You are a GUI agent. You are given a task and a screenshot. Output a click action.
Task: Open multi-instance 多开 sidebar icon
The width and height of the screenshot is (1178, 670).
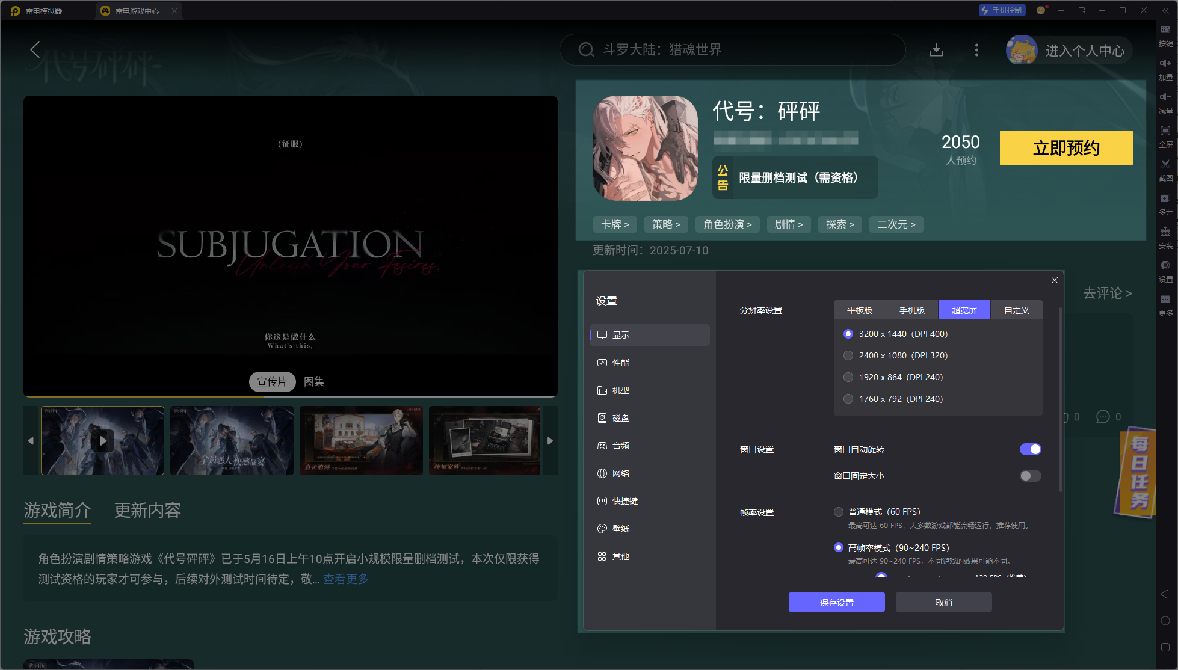point(1165,204)
